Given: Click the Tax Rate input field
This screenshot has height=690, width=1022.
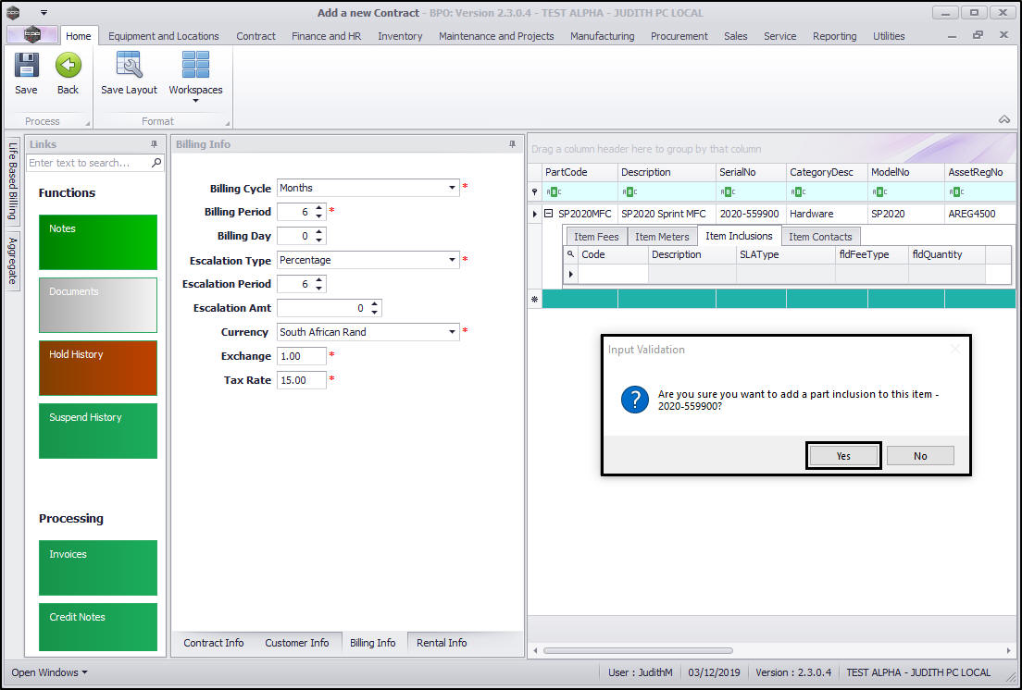Looking at the screenshot, I should click(301, 380).
